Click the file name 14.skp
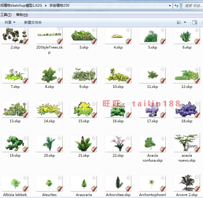The image size is (203, 198). [49, 121]
